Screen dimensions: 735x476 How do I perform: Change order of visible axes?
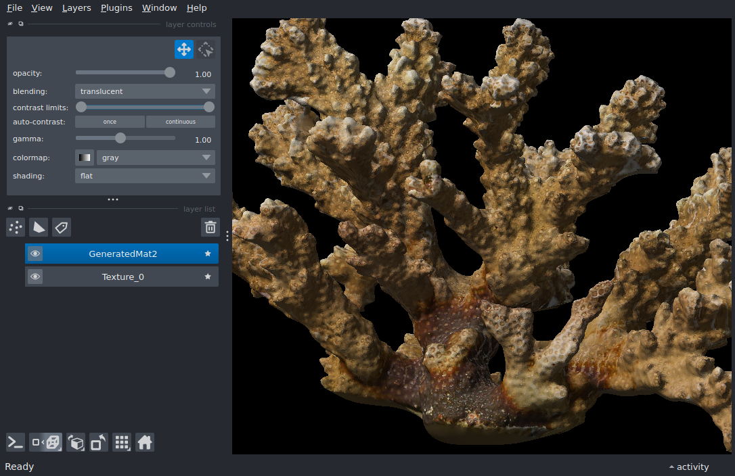click(76, 442)
